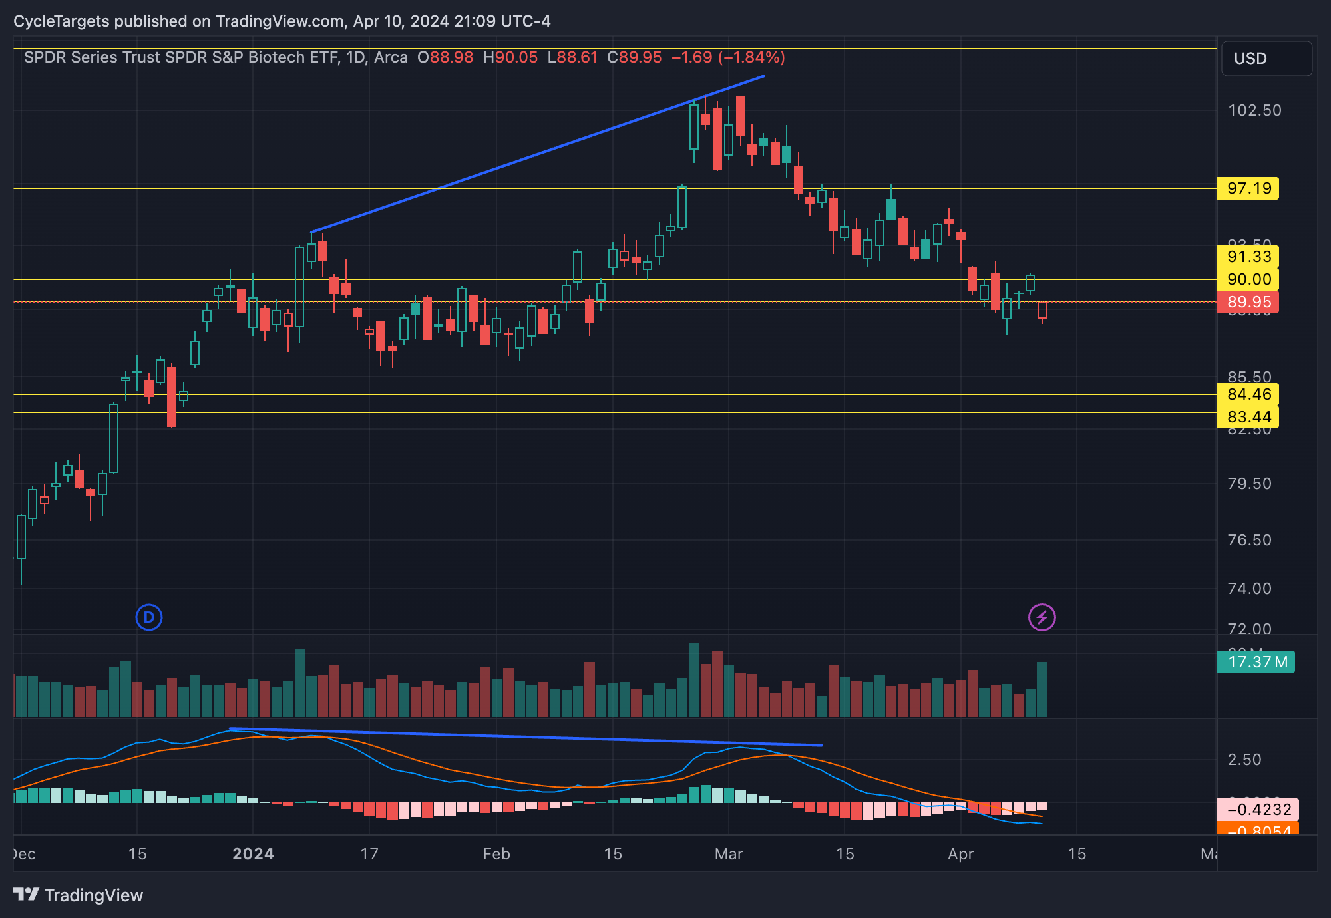Click the 2.50 MACD axis label
Viewport: 1331px width, 918px height.
[x=1244, y=760]
